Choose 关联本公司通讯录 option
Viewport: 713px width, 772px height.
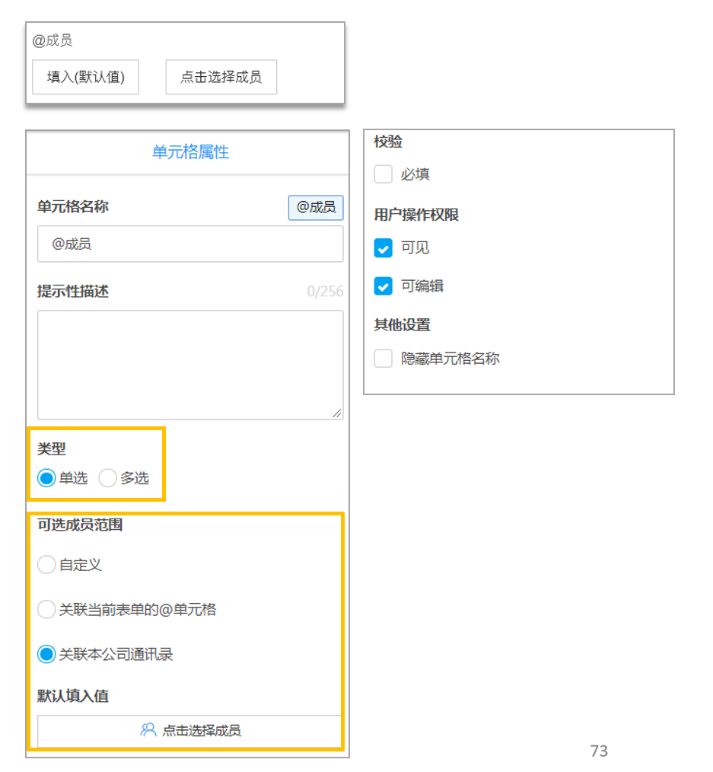pyautogui.click(x=46, y=654)
